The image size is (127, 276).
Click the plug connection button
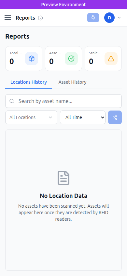coord(93,18)
